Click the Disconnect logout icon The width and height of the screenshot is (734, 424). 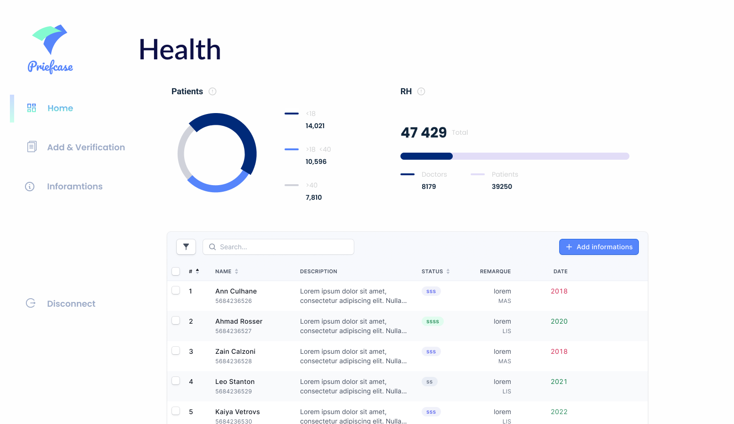click(x=31, y=303)
